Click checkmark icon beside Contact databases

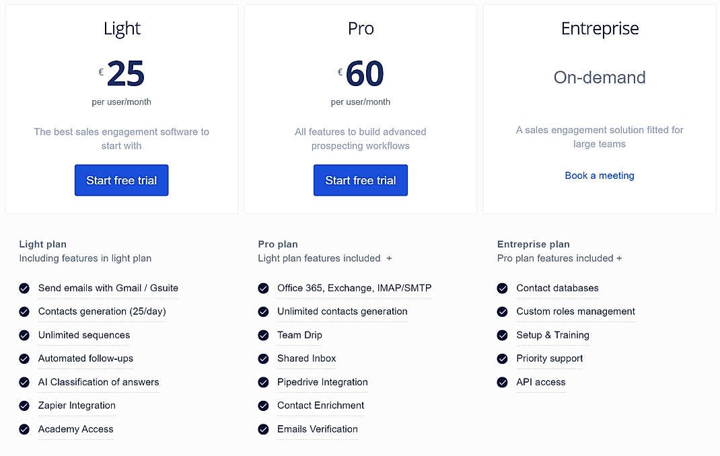[x=502, y=289]
